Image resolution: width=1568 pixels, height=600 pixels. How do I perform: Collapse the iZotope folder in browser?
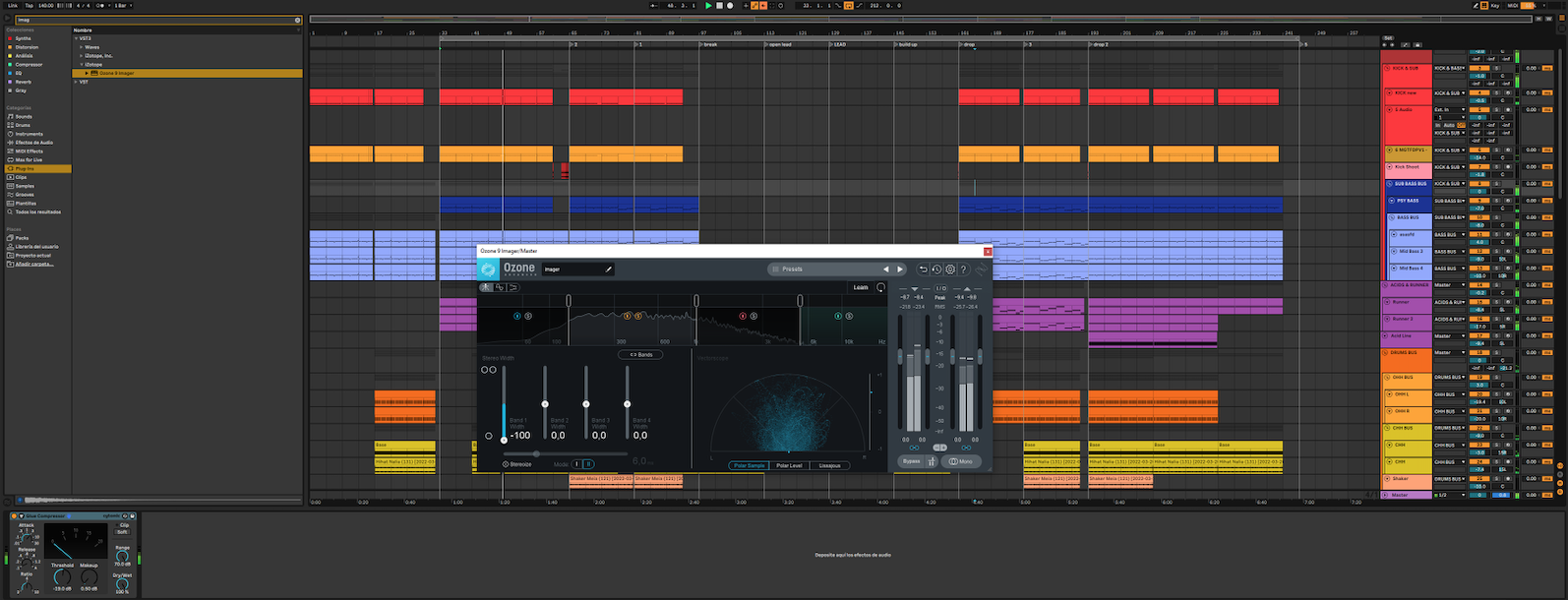82,65
